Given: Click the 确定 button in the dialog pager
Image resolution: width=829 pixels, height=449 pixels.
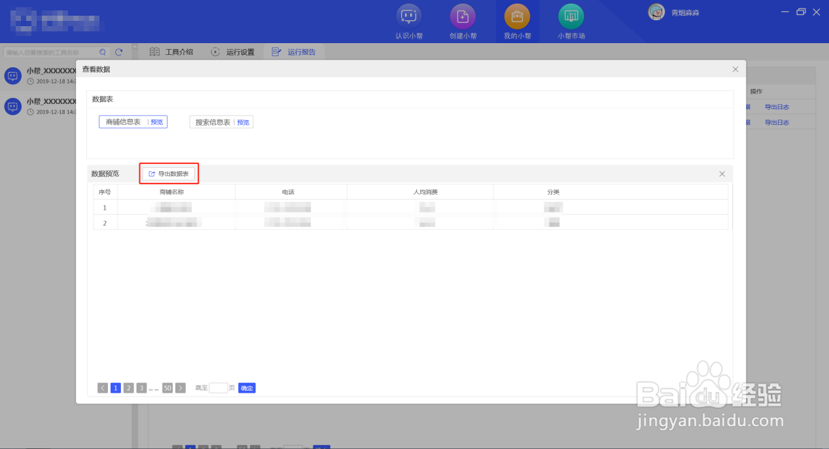Looking at the screenshot, I should (x=247, y=388).
